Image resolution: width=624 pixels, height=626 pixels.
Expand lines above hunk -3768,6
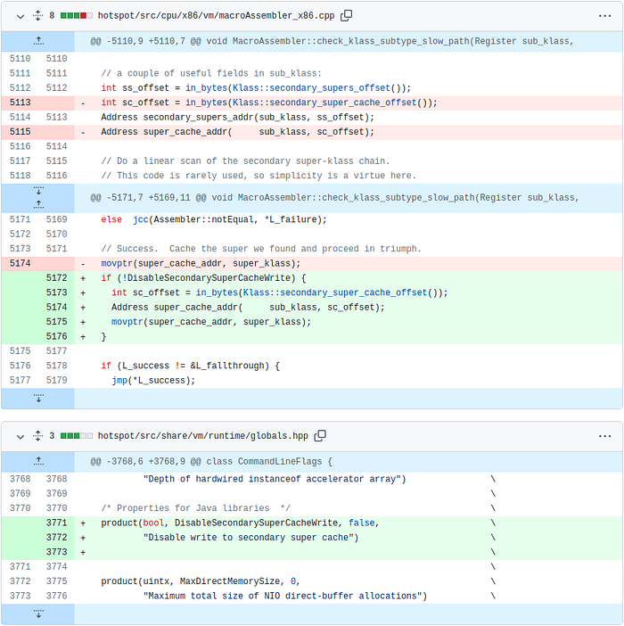coord(38,462)
